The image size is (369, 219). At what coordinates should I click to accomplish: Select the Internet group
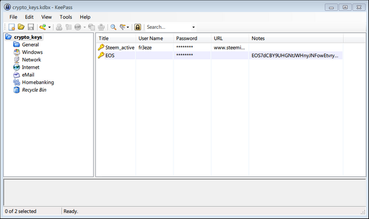tap(31, 67)
